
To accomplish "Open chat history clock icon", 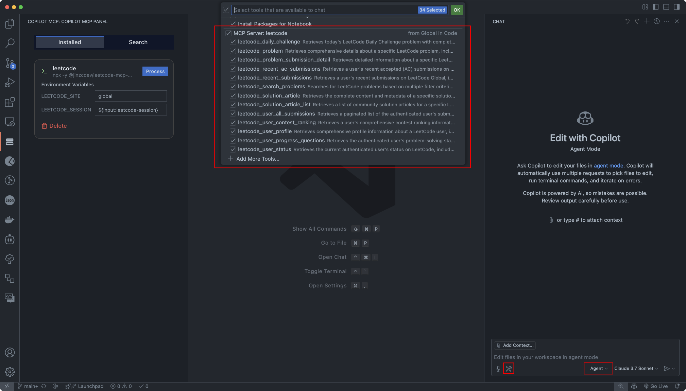I will tap(657, 21).
